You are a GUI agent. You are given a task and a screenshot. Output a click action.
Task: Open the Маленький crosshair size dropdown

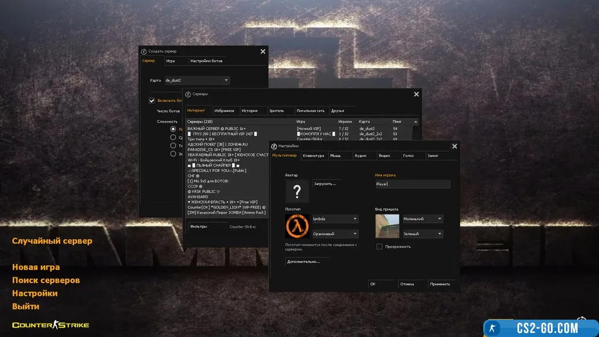[422, 219]
